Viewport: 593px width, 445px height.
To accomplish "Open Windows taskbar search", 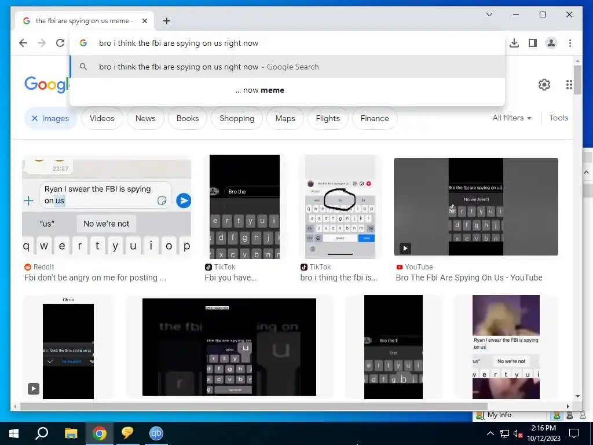I will (x=42, y=433).
